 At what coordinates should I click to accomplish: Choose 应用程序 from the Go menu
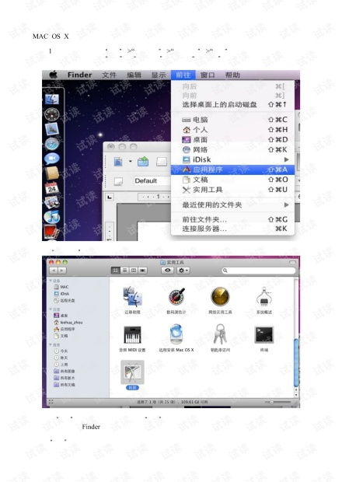click(x=232, y=169)
